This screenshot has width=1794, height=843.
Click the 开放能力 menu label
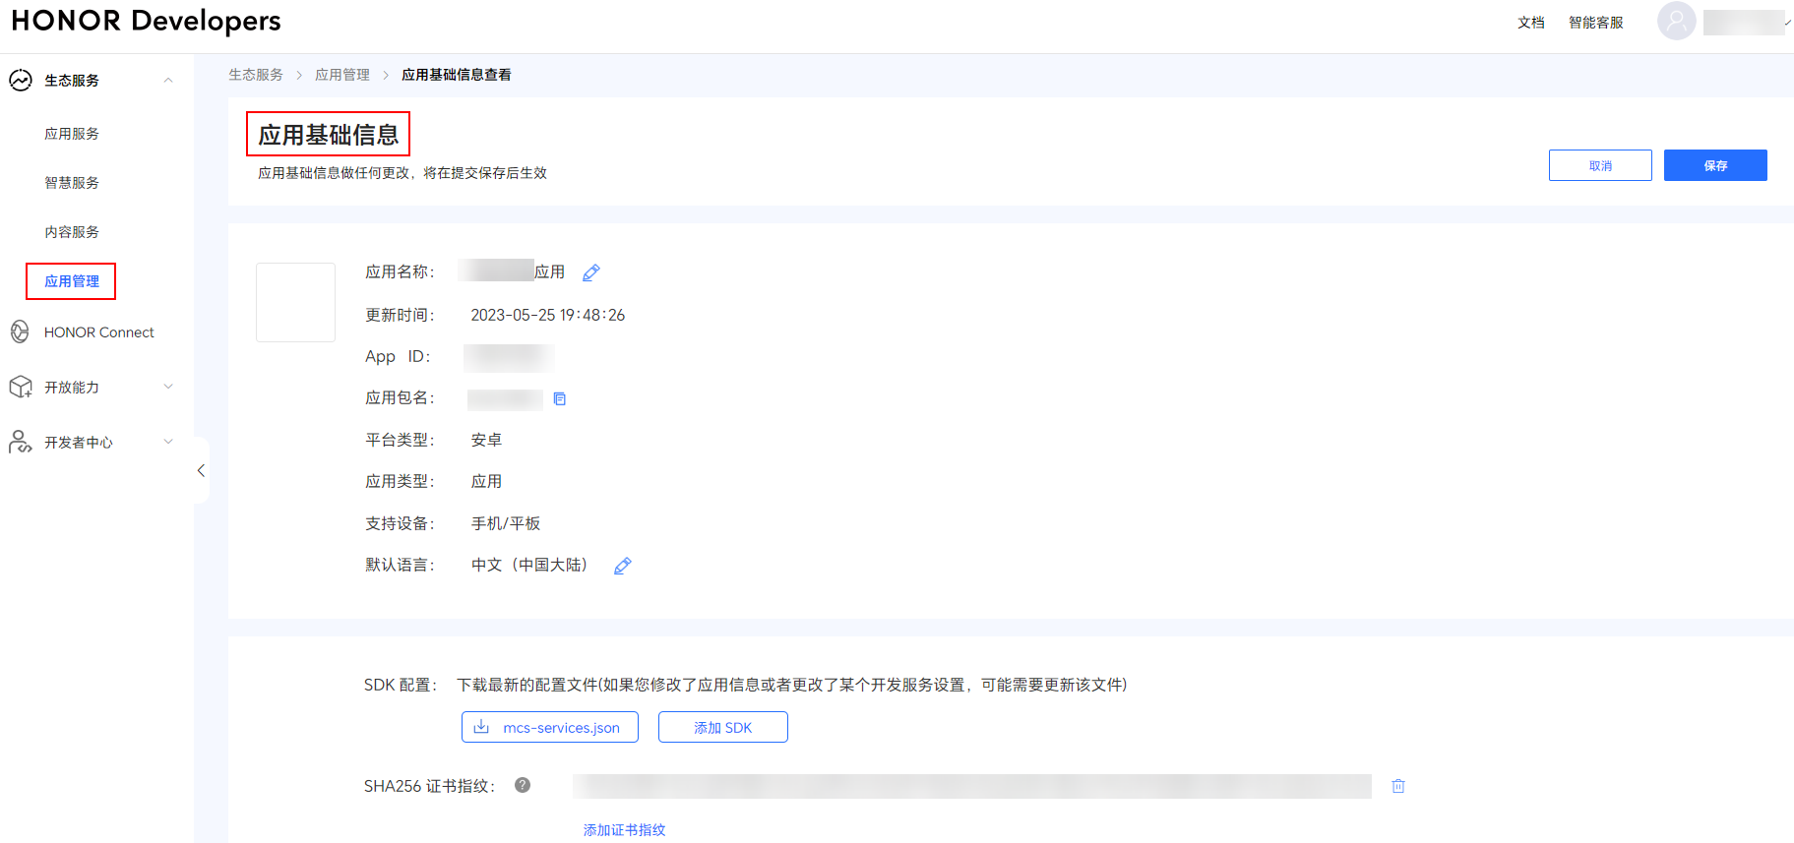[x=72, y=388]
